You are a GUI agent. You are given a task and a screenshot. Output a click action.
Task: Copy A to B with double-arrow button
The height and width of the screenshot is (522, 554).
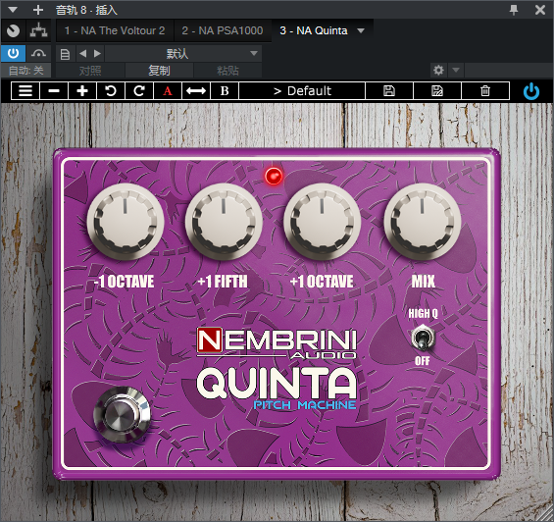pyautogui.click(x=196, y=91)
